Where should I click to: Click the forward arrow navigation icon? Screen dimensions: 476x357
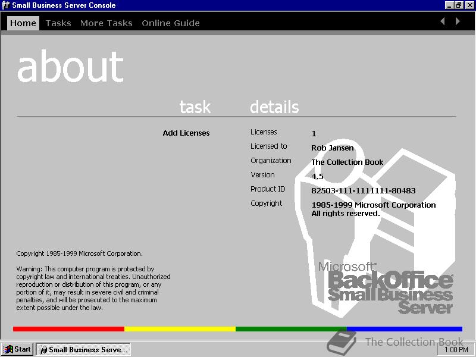[458, 21]
